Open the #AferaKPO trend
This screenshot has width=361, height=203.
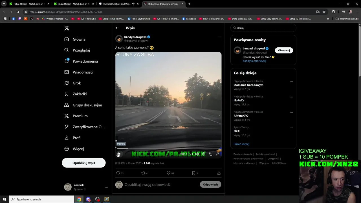point(241,116)
